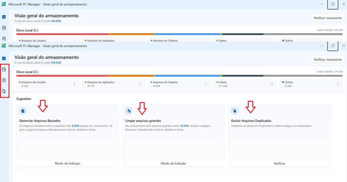Click the Limpar arquivos grandes card icon
The width and height of the screenshot is (347, 182).
(x=129, y=111)
